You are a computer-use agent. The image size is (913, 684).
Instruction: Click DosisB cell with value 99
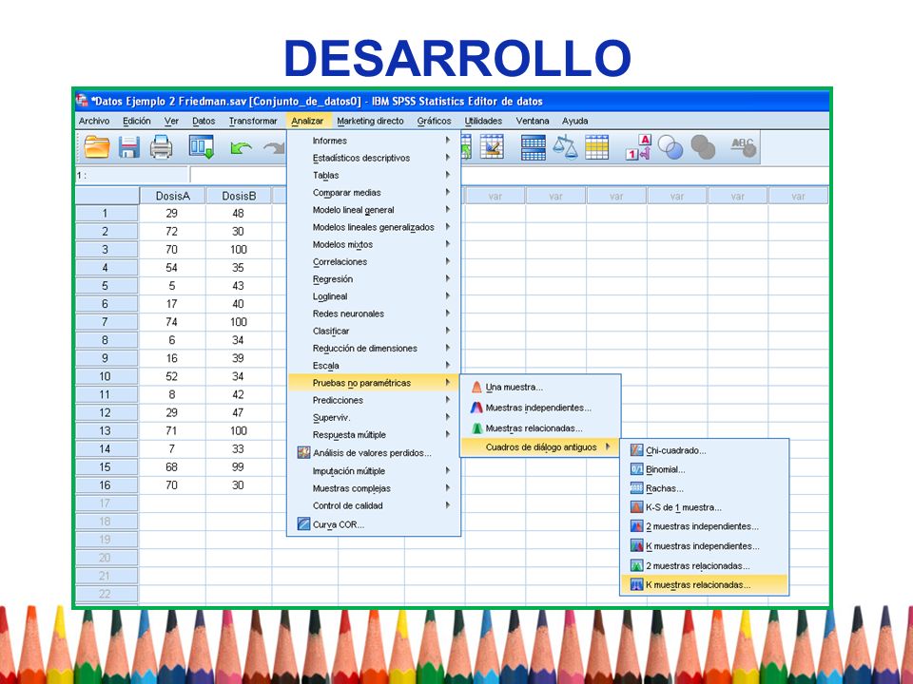[239, 467]
